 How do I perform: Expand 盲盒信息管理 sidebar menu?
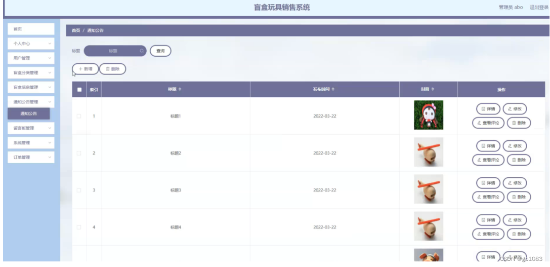coord(31,88)
